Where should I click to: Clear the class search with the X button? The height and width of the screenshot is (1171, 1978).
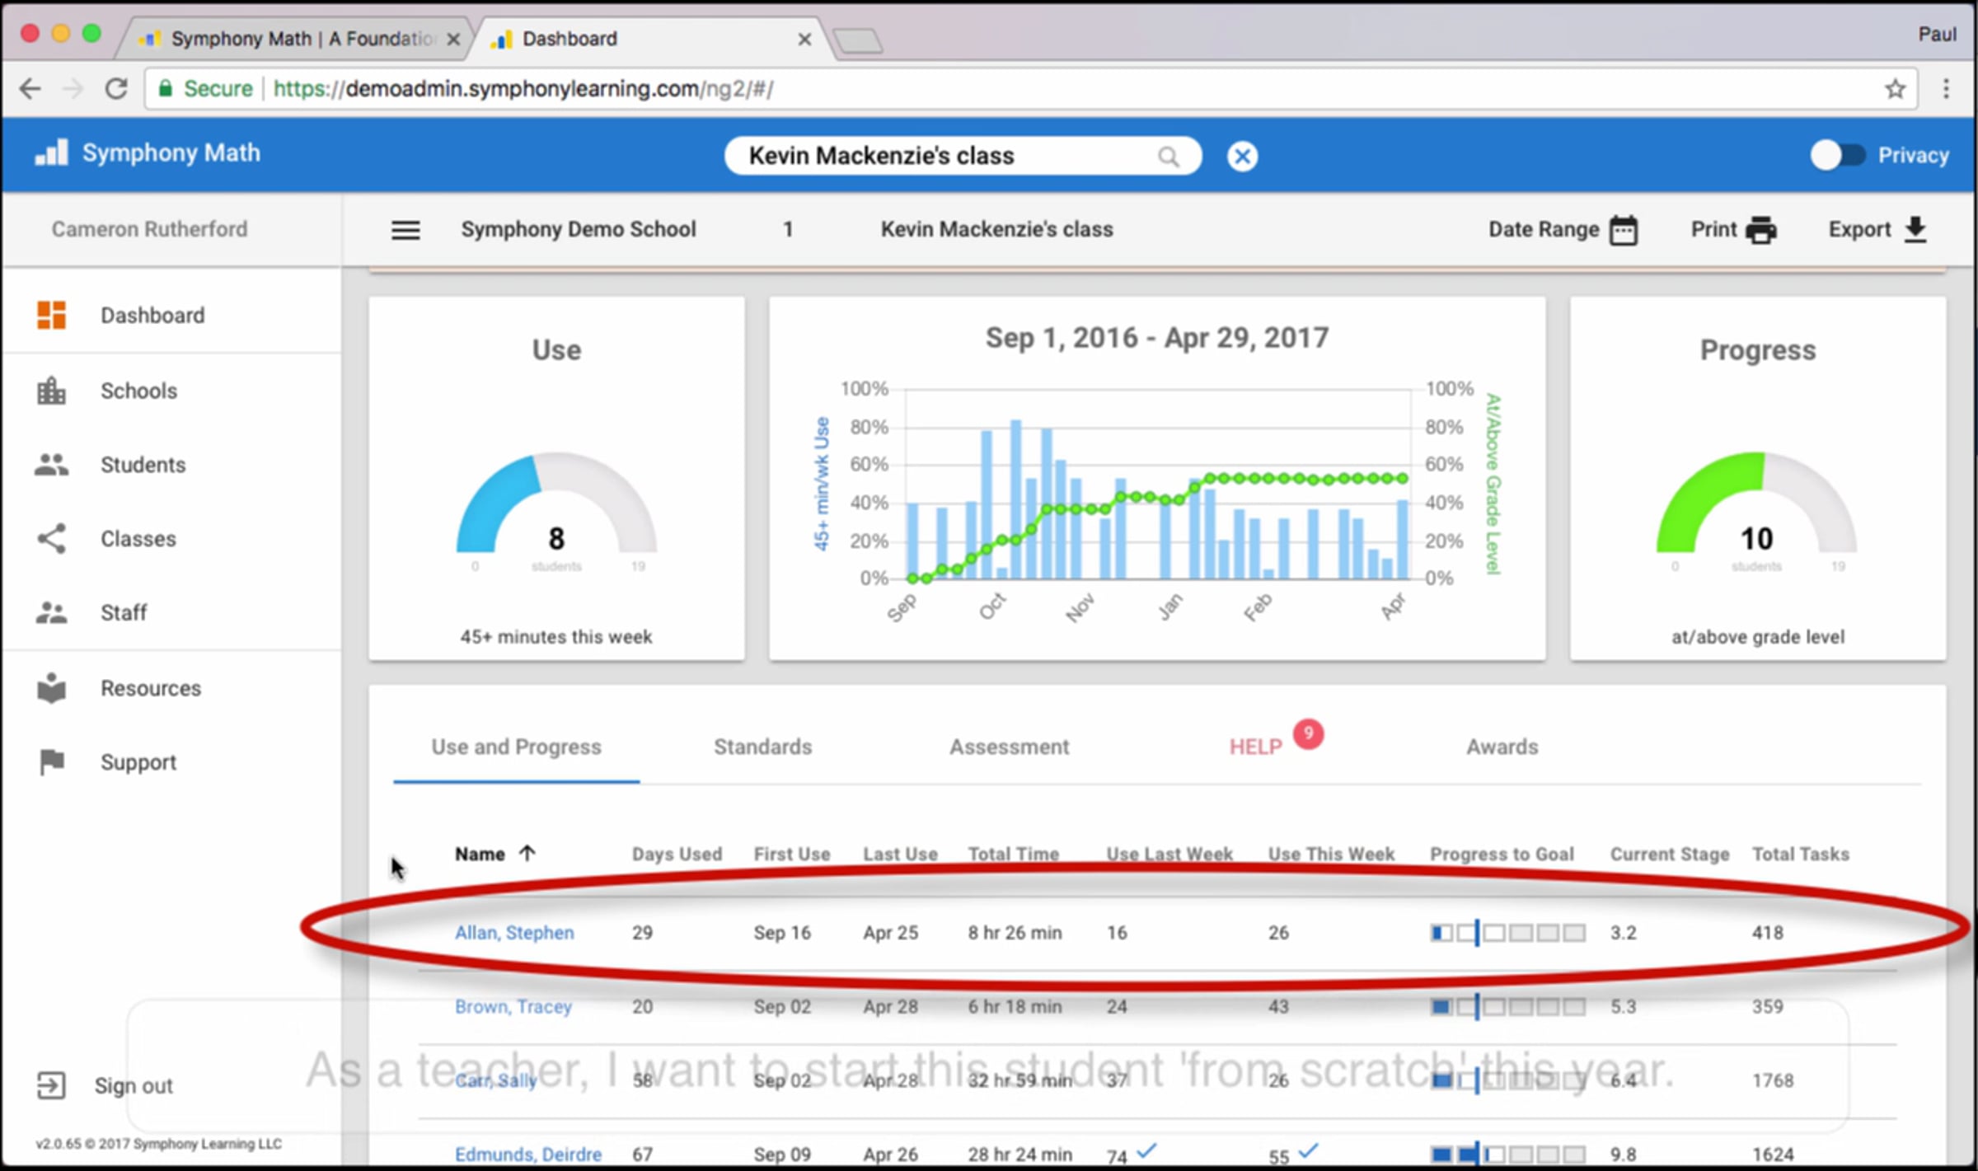coord(1242,156)
